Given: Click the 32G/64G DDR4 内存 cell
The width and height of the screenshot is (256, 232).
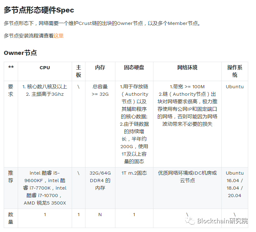Looking at the screenshot, I should (100, 181).
